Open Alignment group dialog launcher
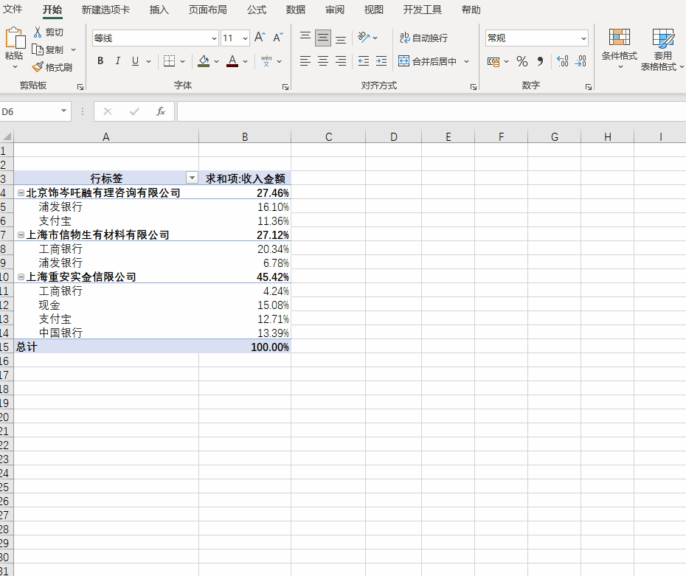Image resolution: width=686 pixels, height=576 pixels. click(474, 87)
